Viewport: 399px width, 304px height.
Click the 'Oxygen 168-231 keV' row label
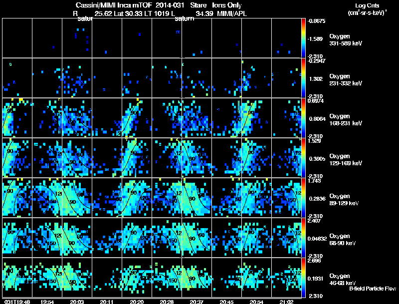[346, 120]
